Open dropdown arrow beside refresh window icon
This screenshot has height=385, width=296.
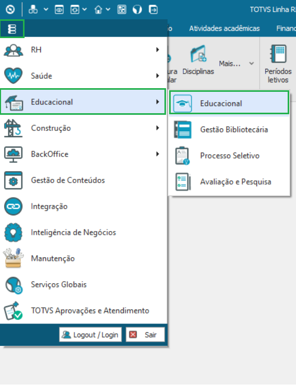coord(85,9)
